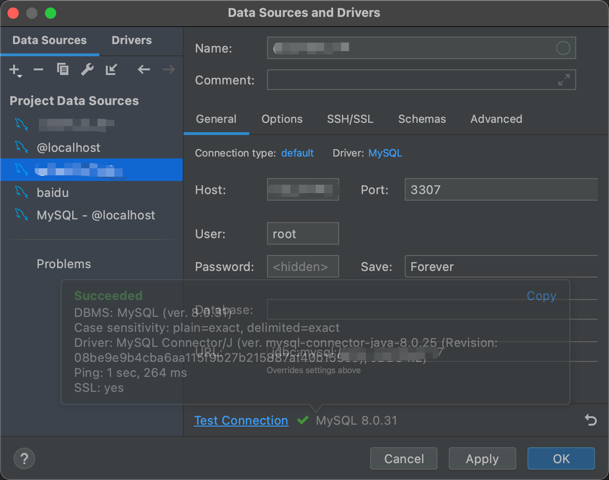This screenshot has height=480, width=609.
Task: Click the Test Connection link
Action: pyautogui.click(x=241, y=420)
